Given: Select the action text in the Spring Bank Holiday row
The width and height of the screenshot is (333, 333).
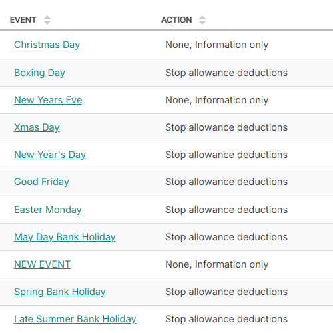Looking at the screenshot, I should click(226, 292).
